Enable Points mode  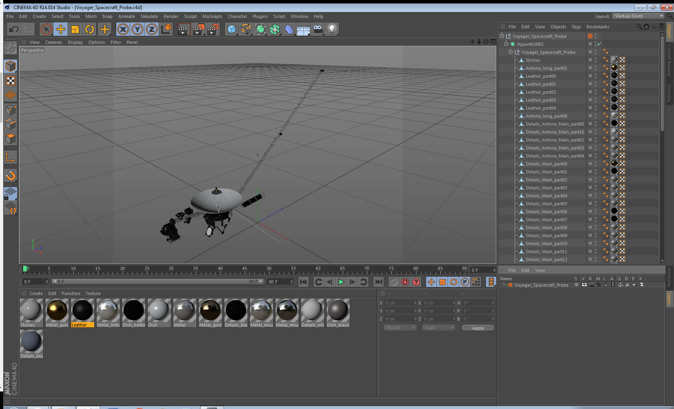pos(10,110)
